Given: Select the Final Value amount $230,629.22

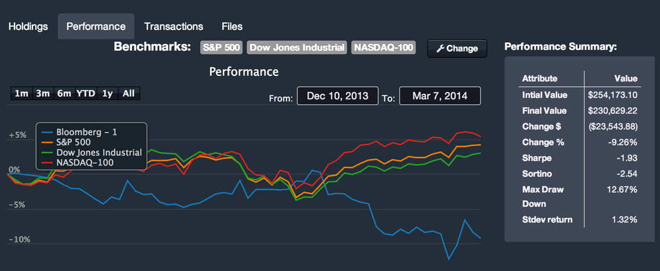Looking at the screenshot, I should pyautogui.click(x=613, y=111).
